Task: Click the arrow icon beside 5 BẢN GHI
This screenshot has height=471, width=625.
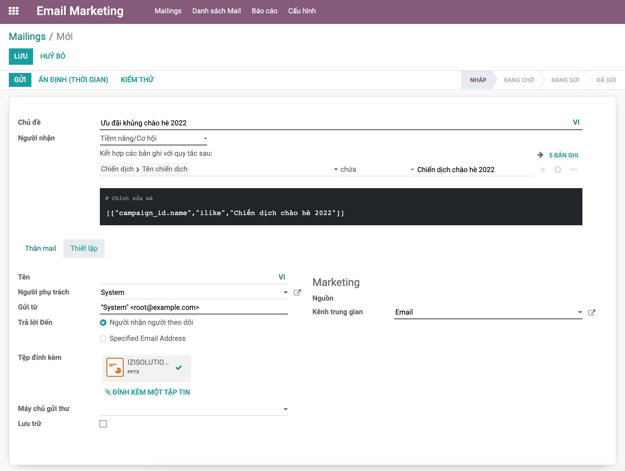Action: 540,155
